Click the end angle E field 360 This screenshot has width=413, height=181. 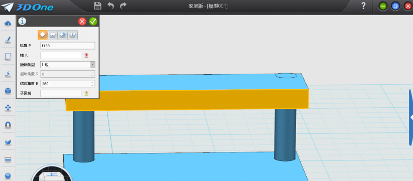pos(68,84)
